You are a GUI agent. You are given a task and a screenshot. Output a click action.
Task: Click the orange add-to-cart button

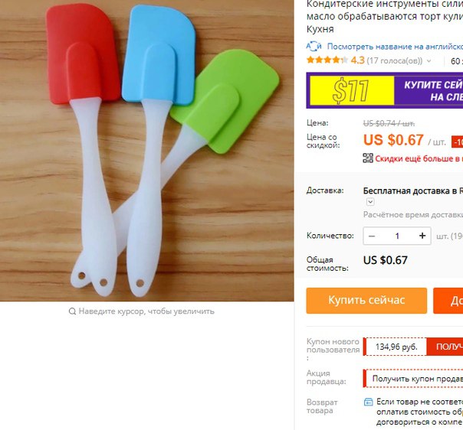pyautogui.click(x=448, y=301)
